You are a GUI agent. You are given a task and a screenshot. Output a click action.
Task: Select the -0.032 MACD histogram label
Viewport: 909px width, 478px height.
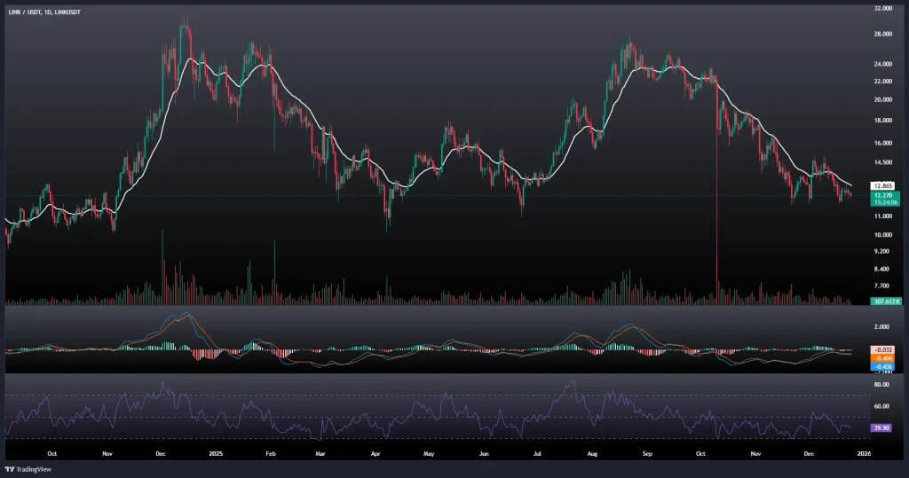[881, 350]
